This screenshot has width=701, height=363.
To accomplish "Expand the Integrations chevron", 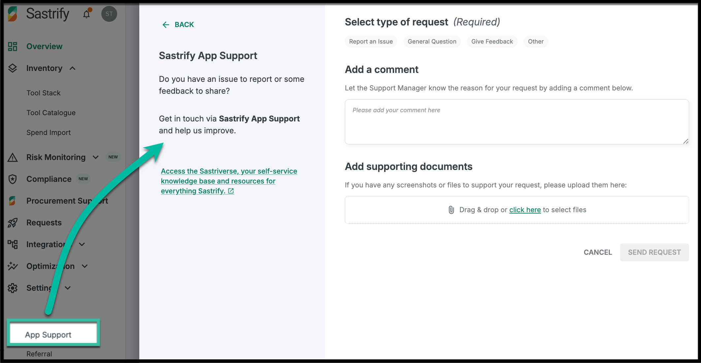I will [x=82, y=245].
